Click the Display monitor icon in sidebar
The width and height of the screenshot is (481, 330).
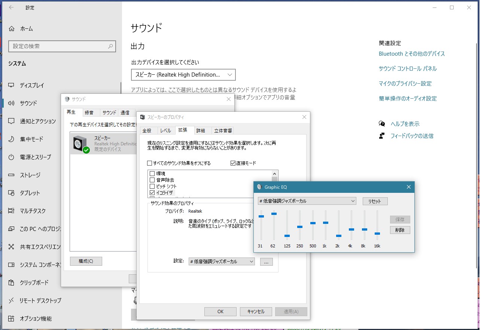click(x=12, y=85)
